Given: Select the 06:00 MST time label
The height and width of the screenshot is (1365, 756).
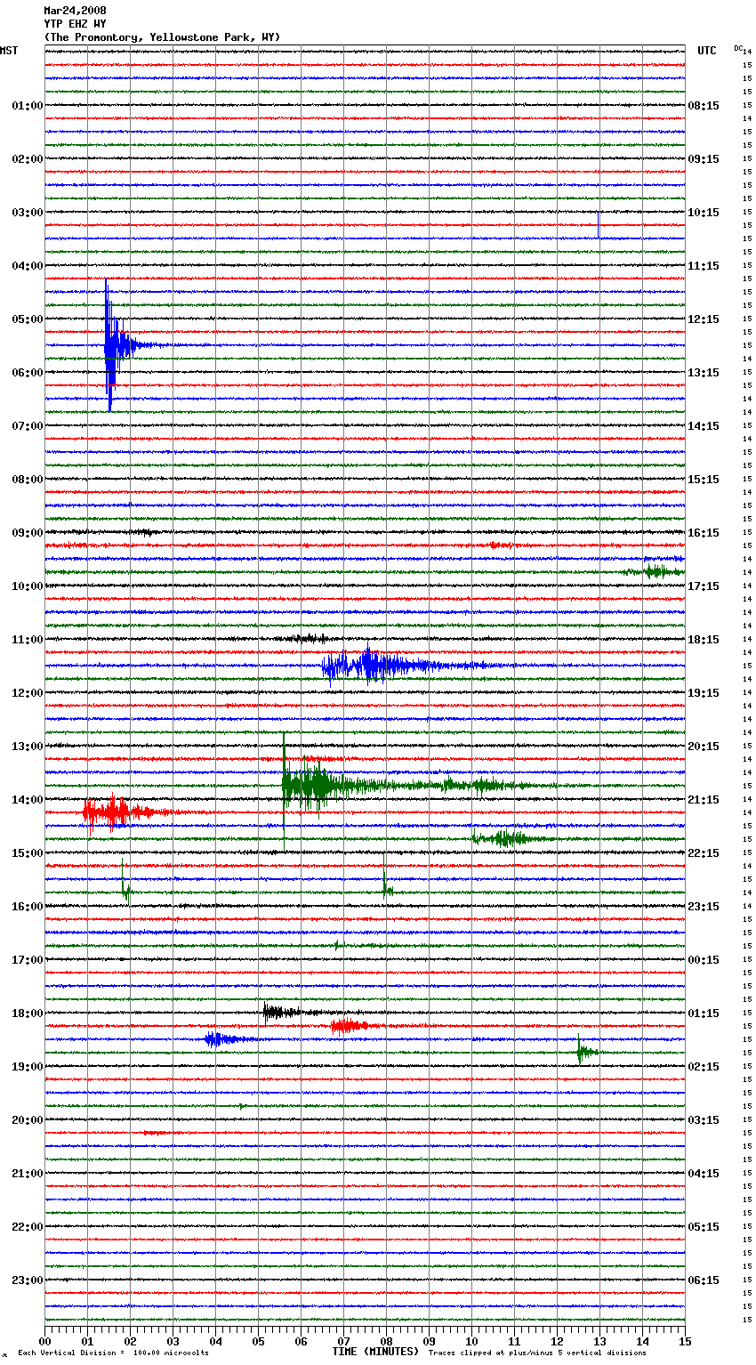Looking at the screenshot, I should pos(28,373).
